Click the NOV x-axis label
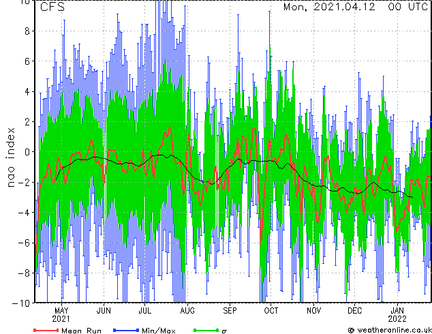 point(313,311)
